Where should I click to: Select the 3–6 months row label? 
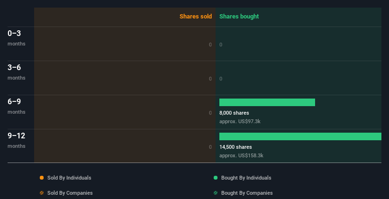coord(17,72)
